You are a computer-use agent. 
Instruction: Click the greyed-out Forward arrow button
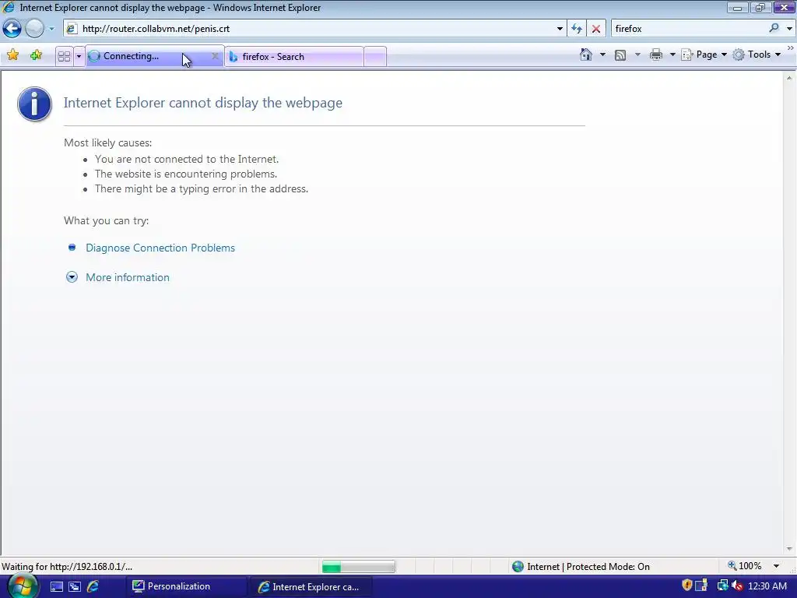[x=34, y=29]
